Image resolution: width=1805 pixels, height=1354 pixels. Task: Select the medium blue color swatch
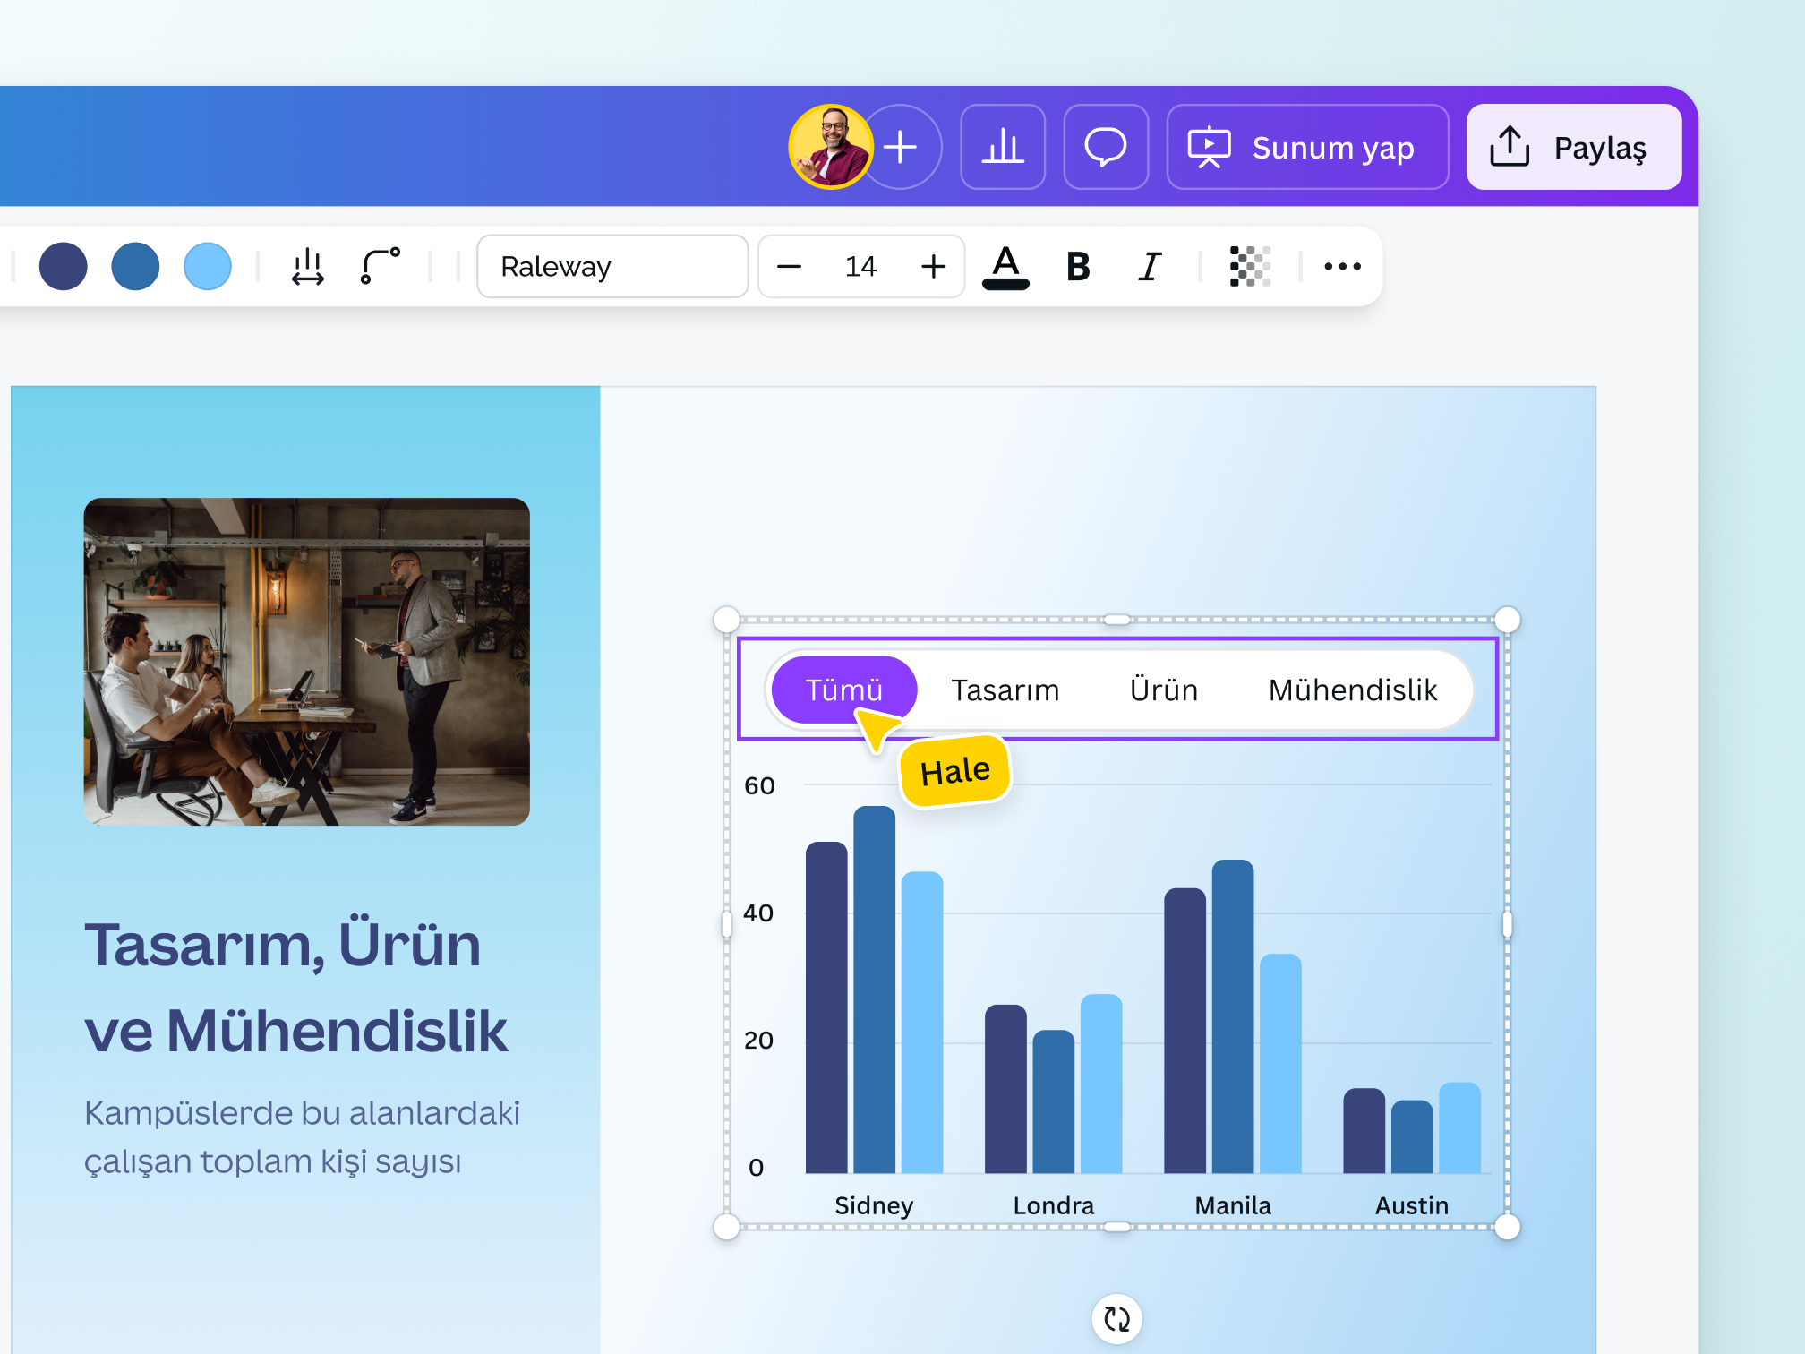(135, 266)
